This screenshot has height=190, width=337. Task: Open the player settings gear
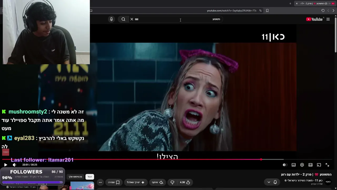point(302,165)
